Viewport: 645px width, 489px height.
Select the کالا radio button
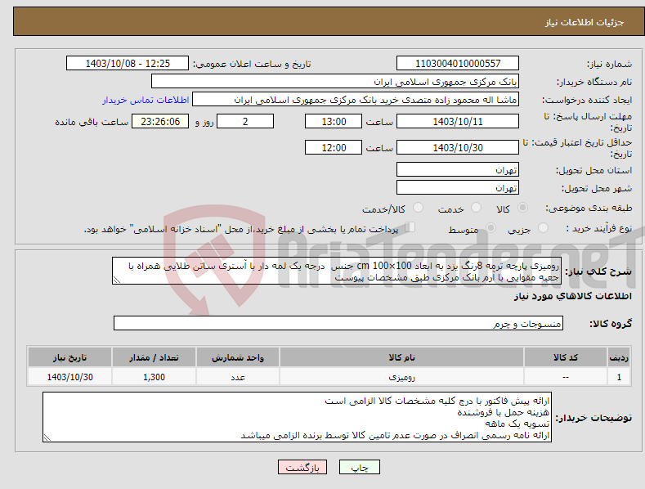[523, 208]
